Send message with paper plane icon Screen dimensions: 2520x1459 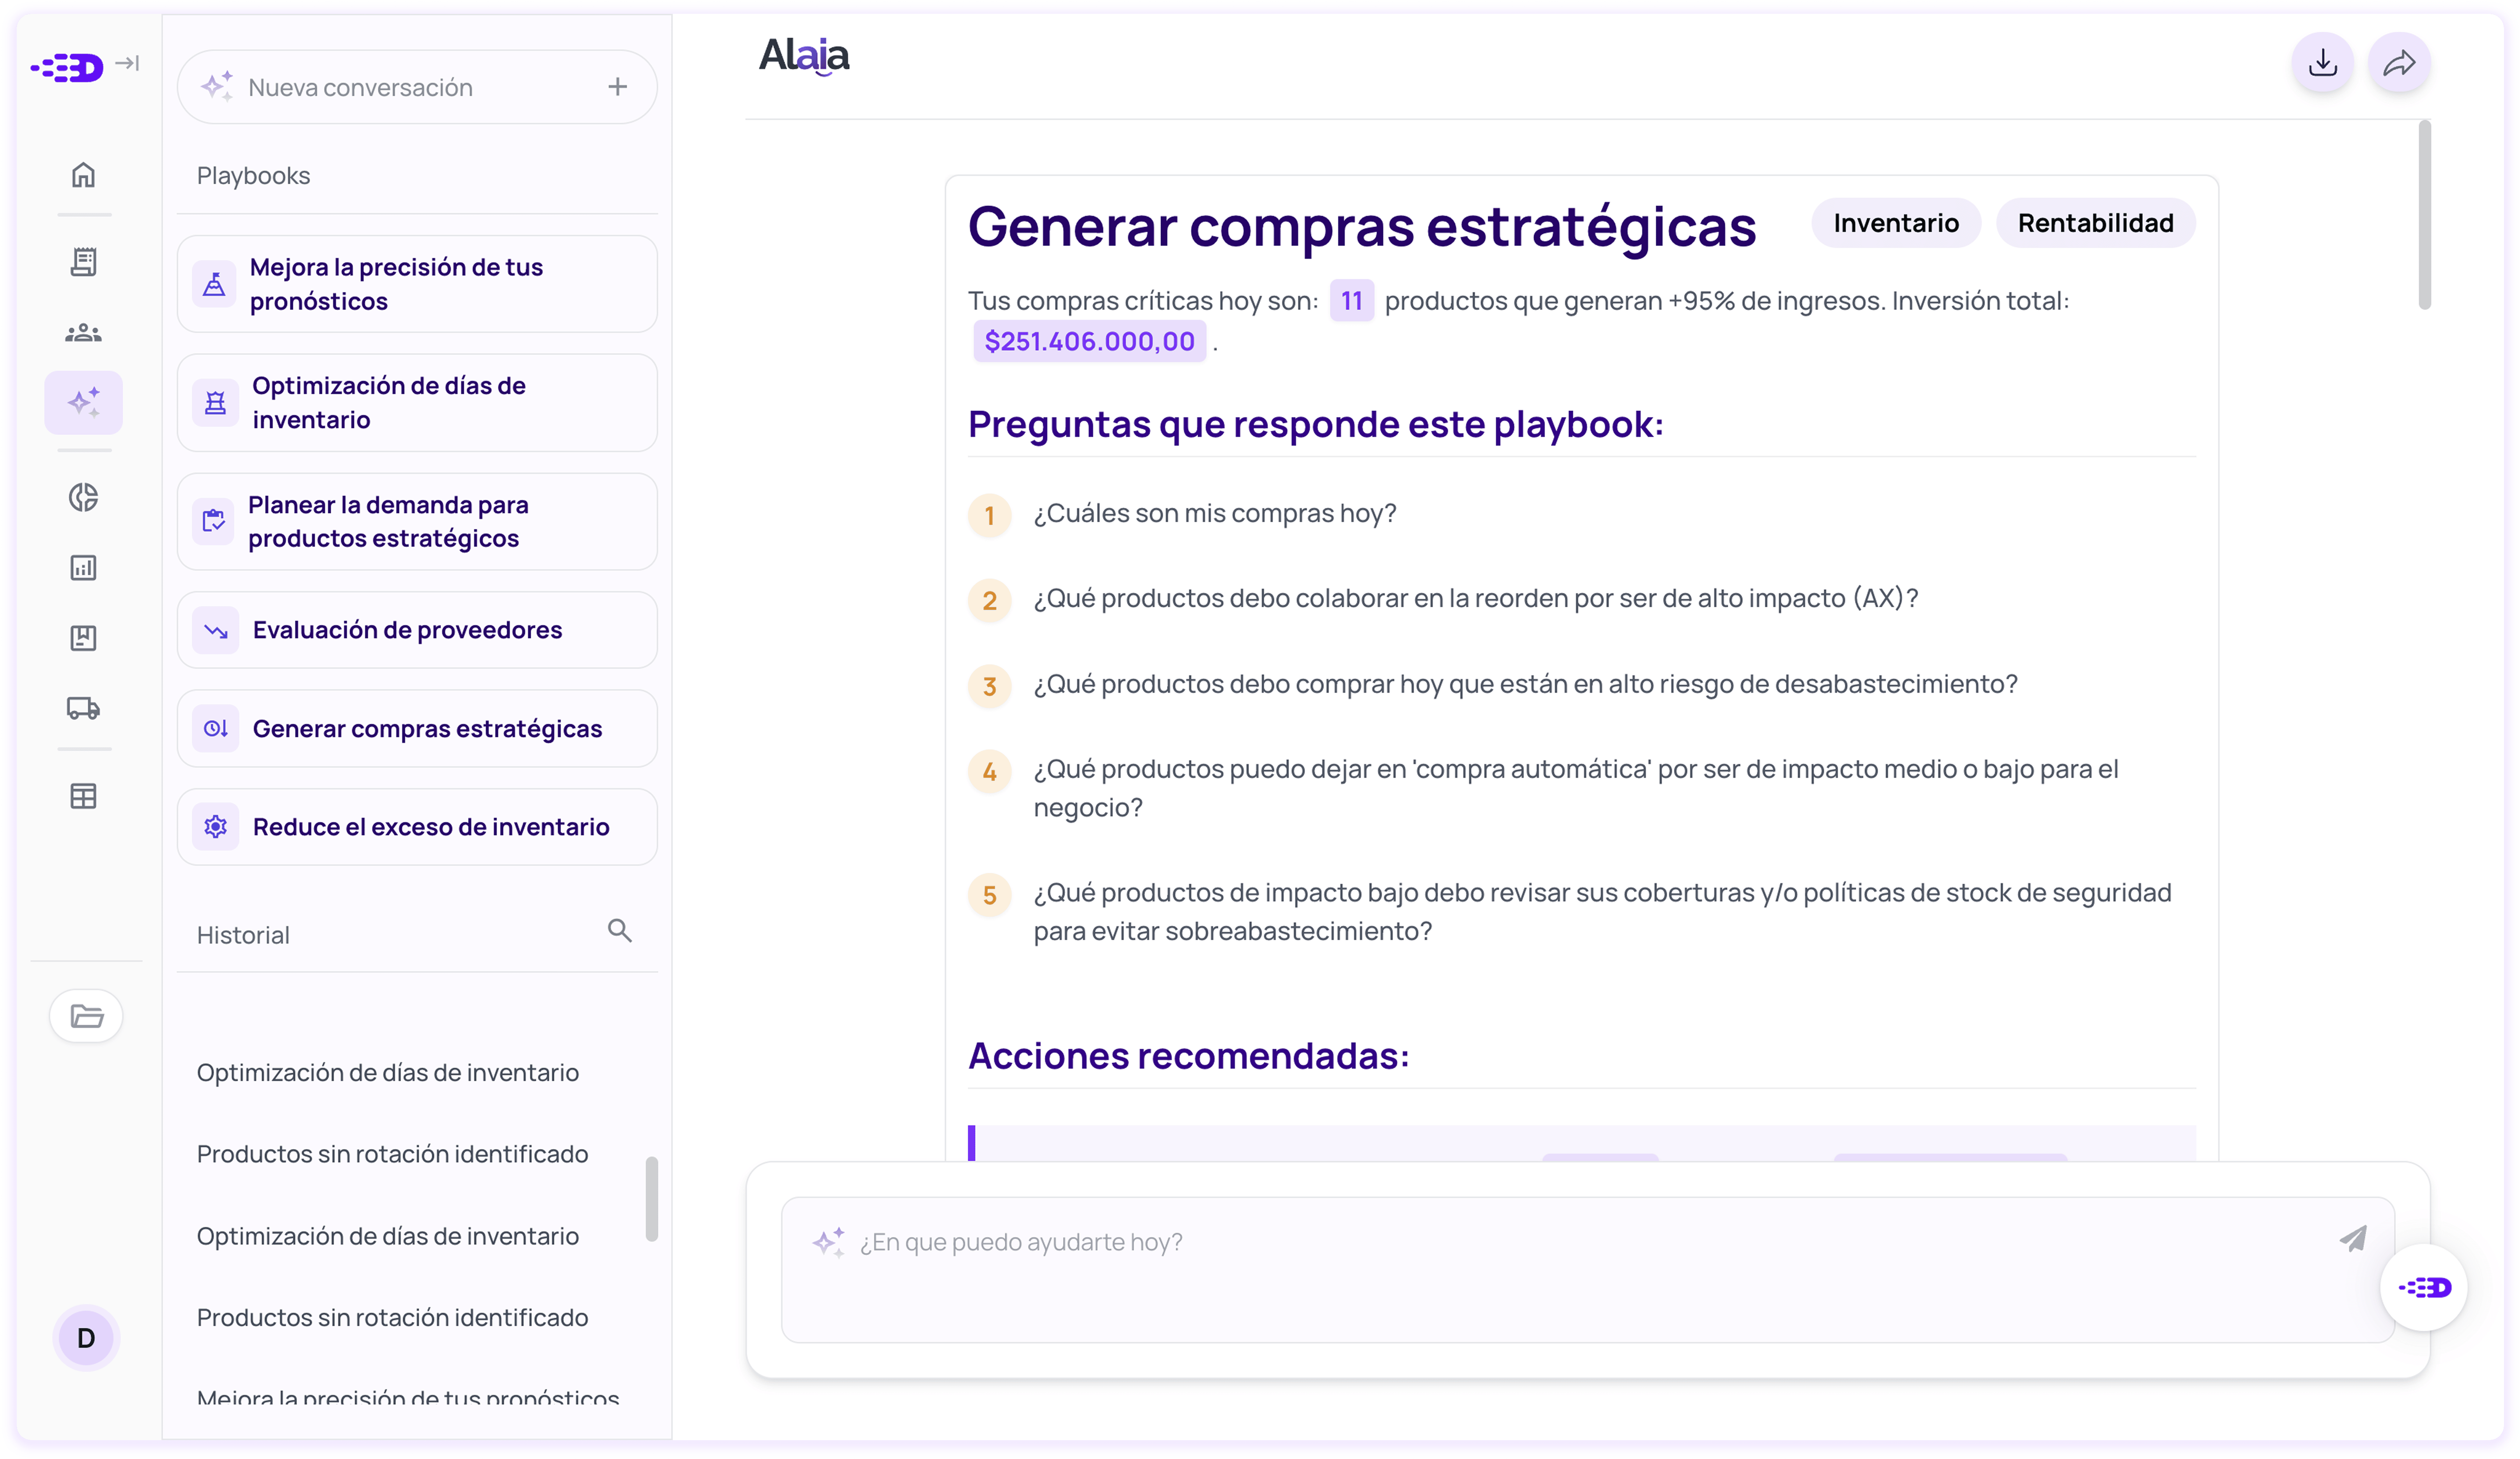[x=2353, y=1239]
